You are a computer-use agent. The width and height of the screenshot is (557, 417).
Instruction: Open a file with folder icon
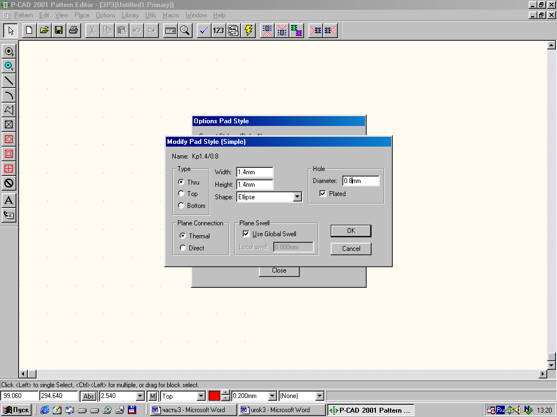pyautogui.click(x=44, y=30)
